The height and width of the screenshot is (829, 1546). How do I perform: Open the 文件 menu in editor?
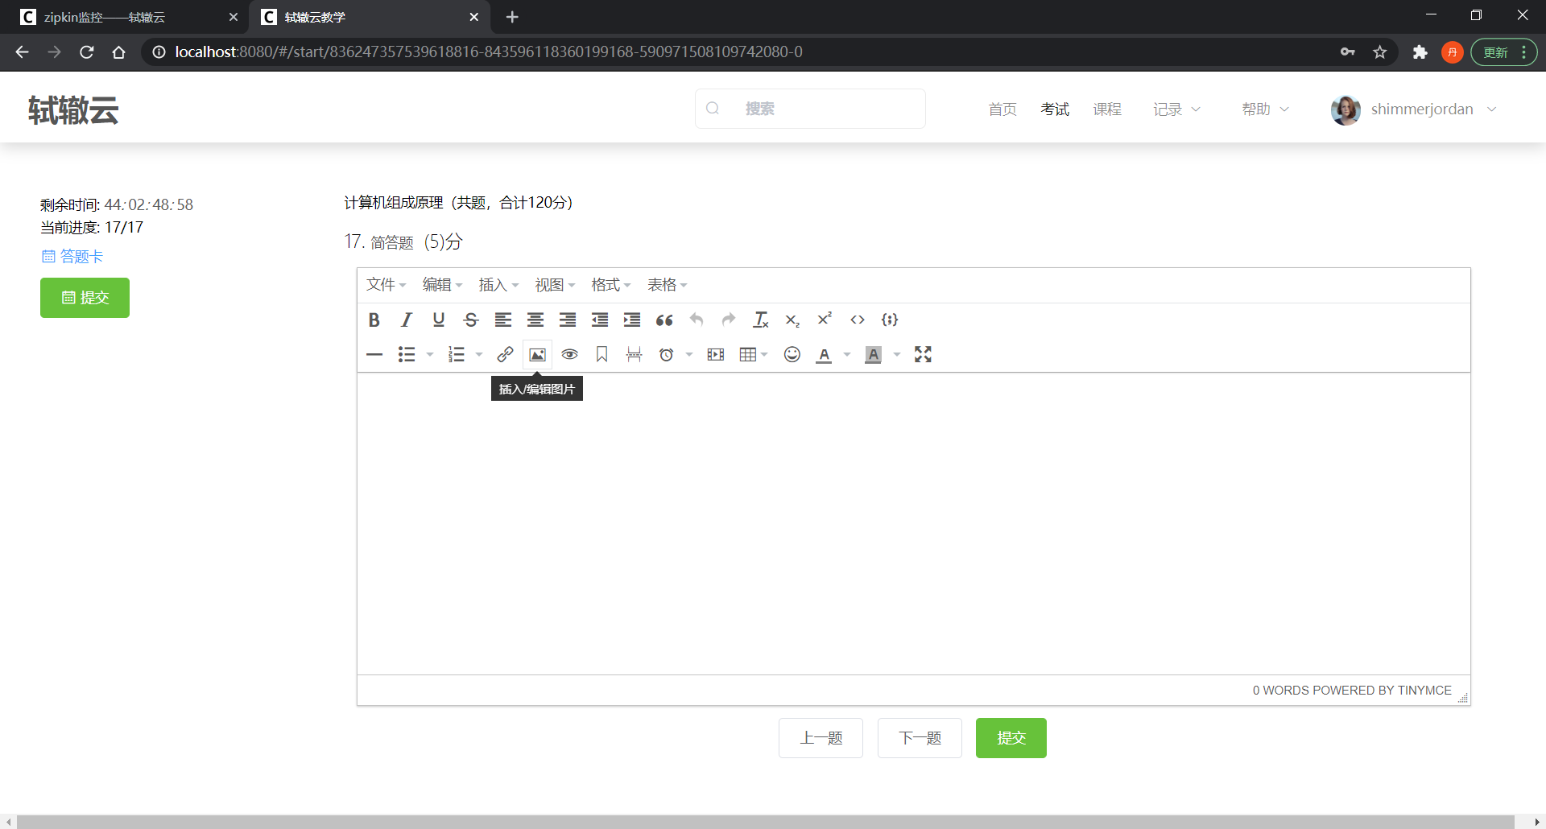pyautogui.click(x=386, y=285)
